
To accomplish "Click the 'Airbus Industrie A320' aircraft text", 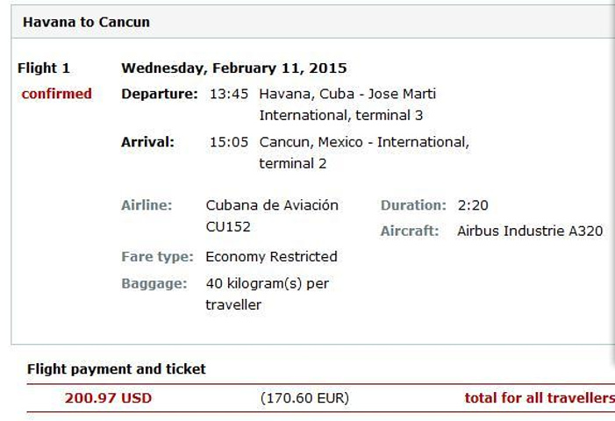I will click(x=530, y=232).
